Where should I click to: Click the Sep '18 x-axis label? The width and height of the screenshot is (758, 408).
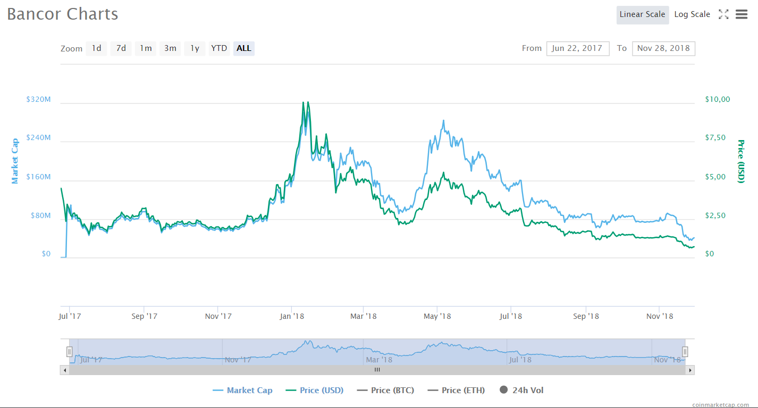(586, 316)
